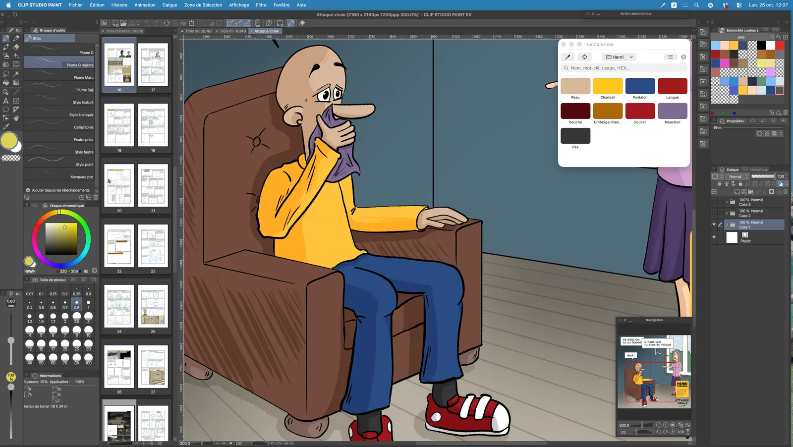Click the lock layer icon in Calque panel

coord(740,183)
